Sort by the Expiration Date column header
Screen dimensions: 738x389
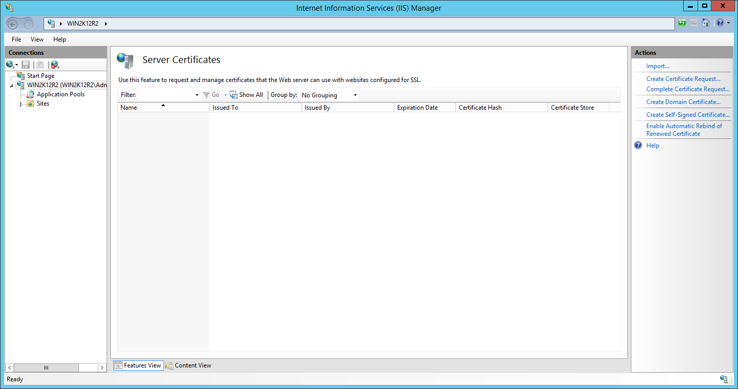click(425, 108)
